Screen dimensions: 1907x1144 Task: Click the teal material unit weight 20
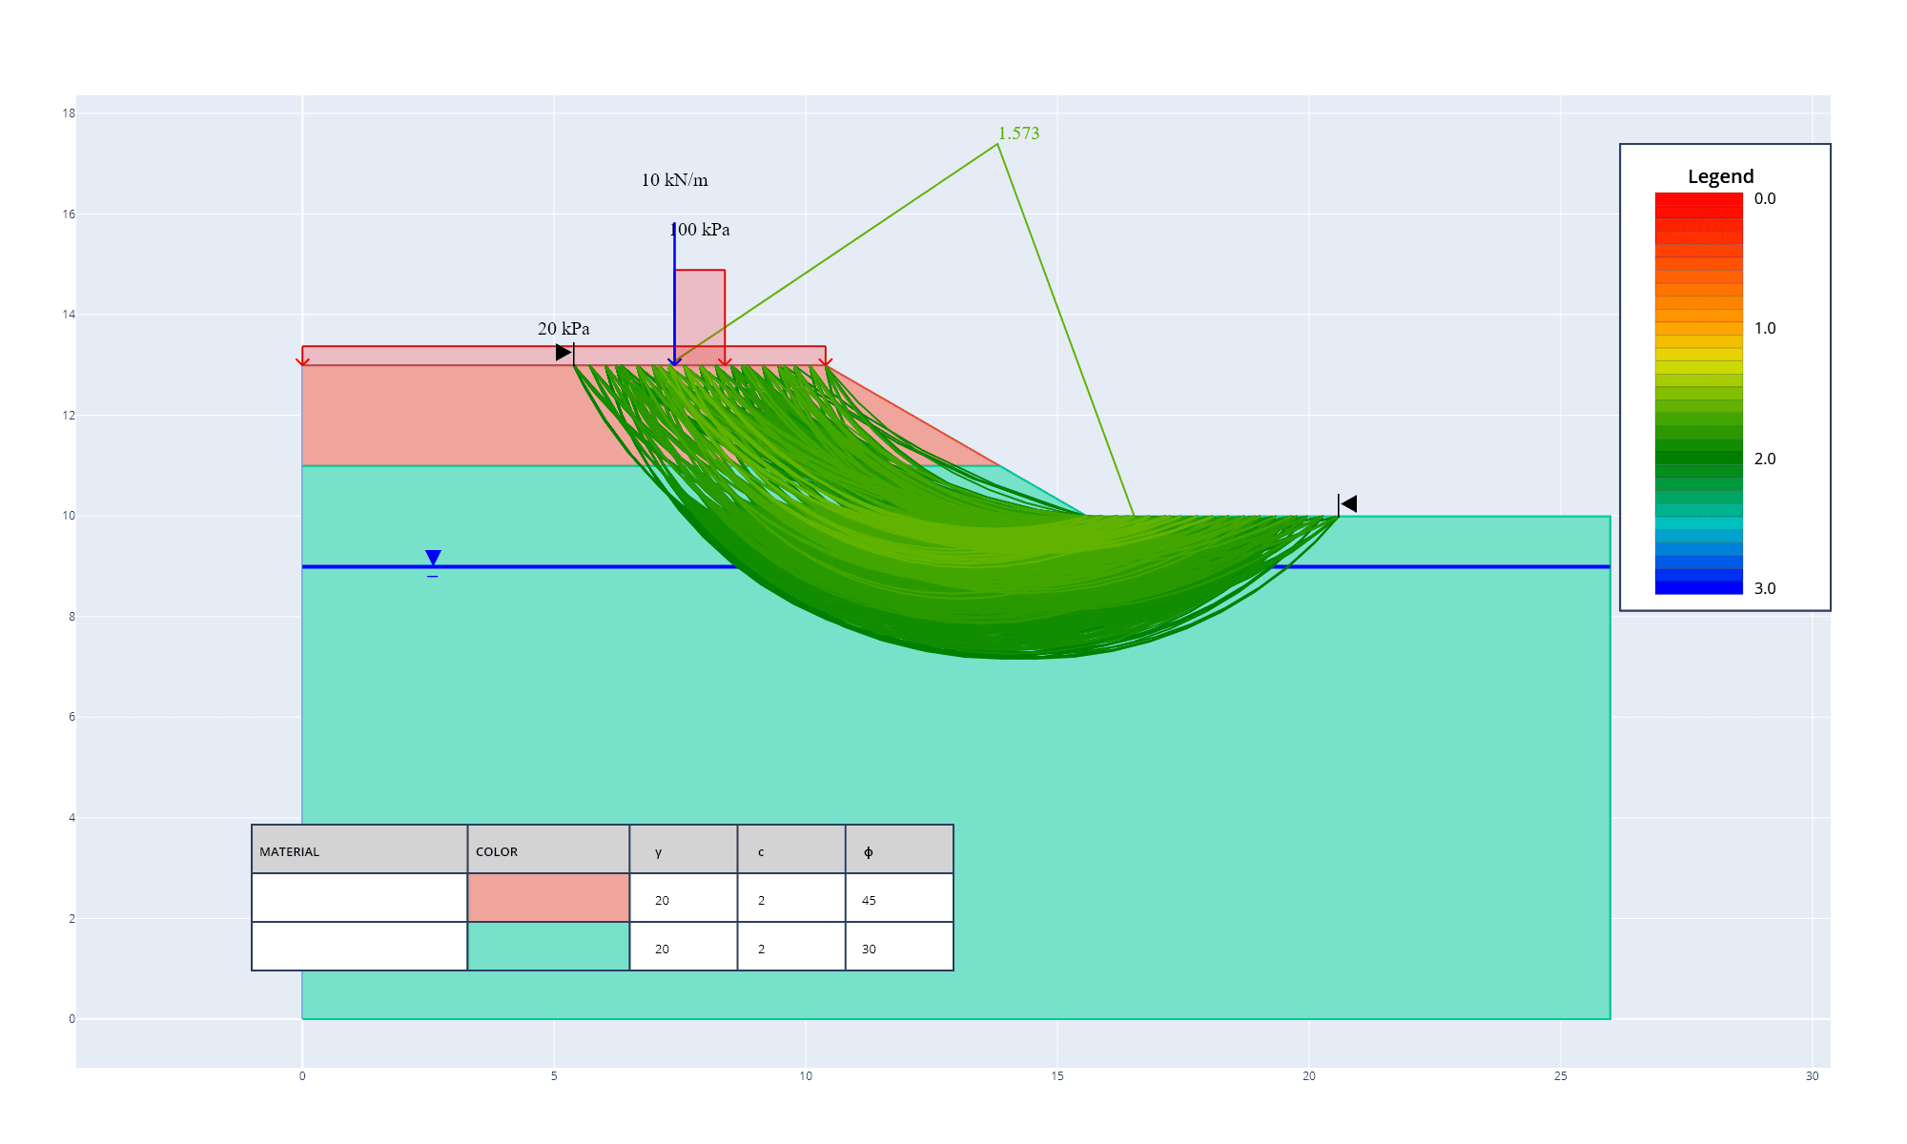pos(662,950)
